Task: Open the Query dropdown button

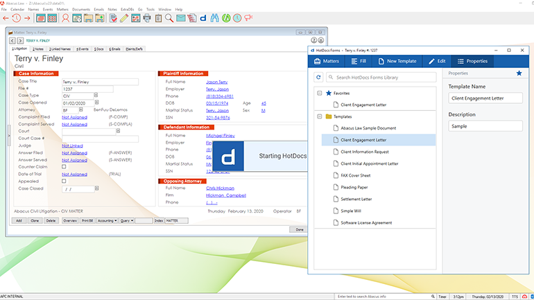Action: click(127, 221)
